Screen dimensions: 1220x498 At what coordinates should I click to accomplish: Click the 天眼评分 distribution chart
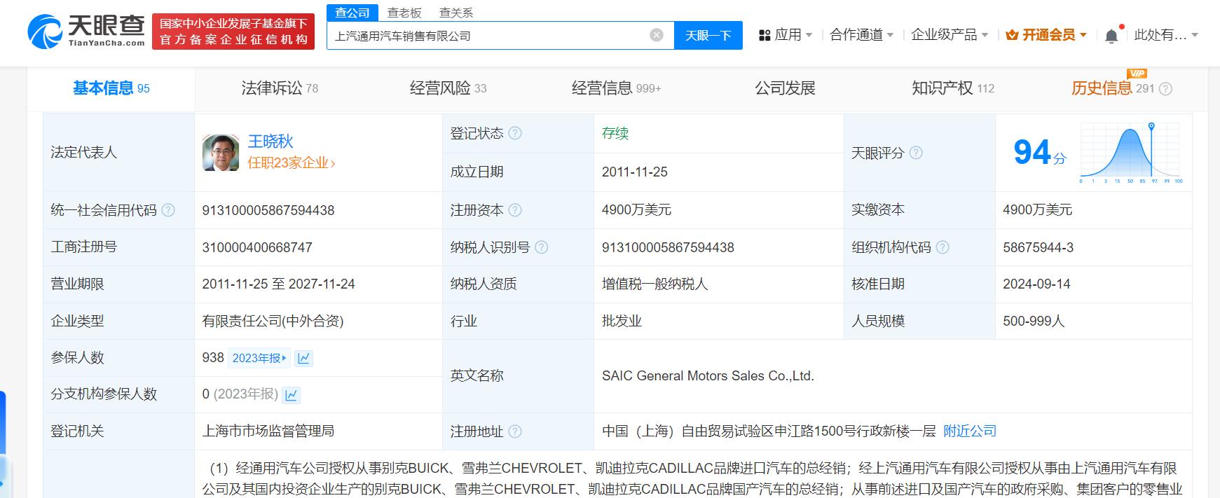(1132, 153)
